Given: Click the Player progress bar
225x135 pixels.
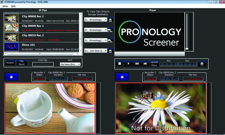Looking at the screenshot, I should [149, 54].
